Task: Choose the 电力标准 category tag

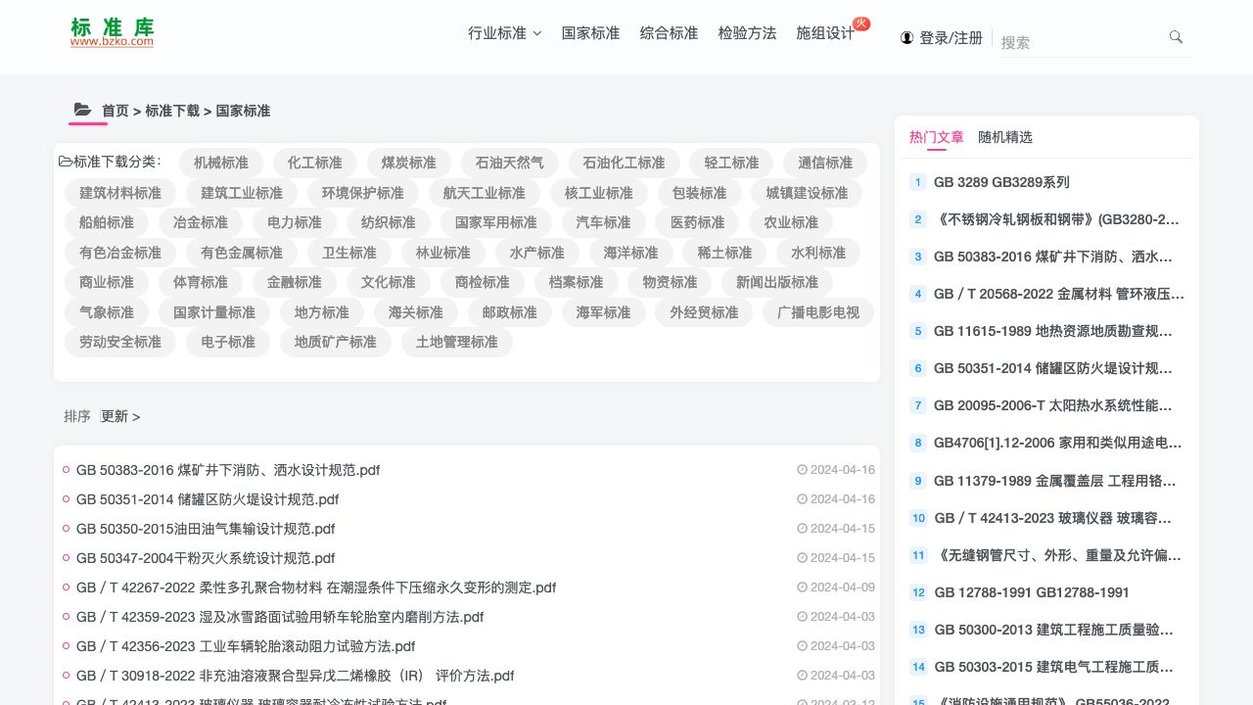Action: tap(294, 222)
